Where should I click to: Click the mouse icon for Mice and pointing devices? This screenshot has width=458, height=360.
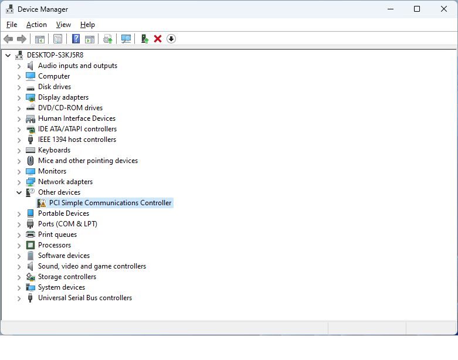tap(30, 161)
